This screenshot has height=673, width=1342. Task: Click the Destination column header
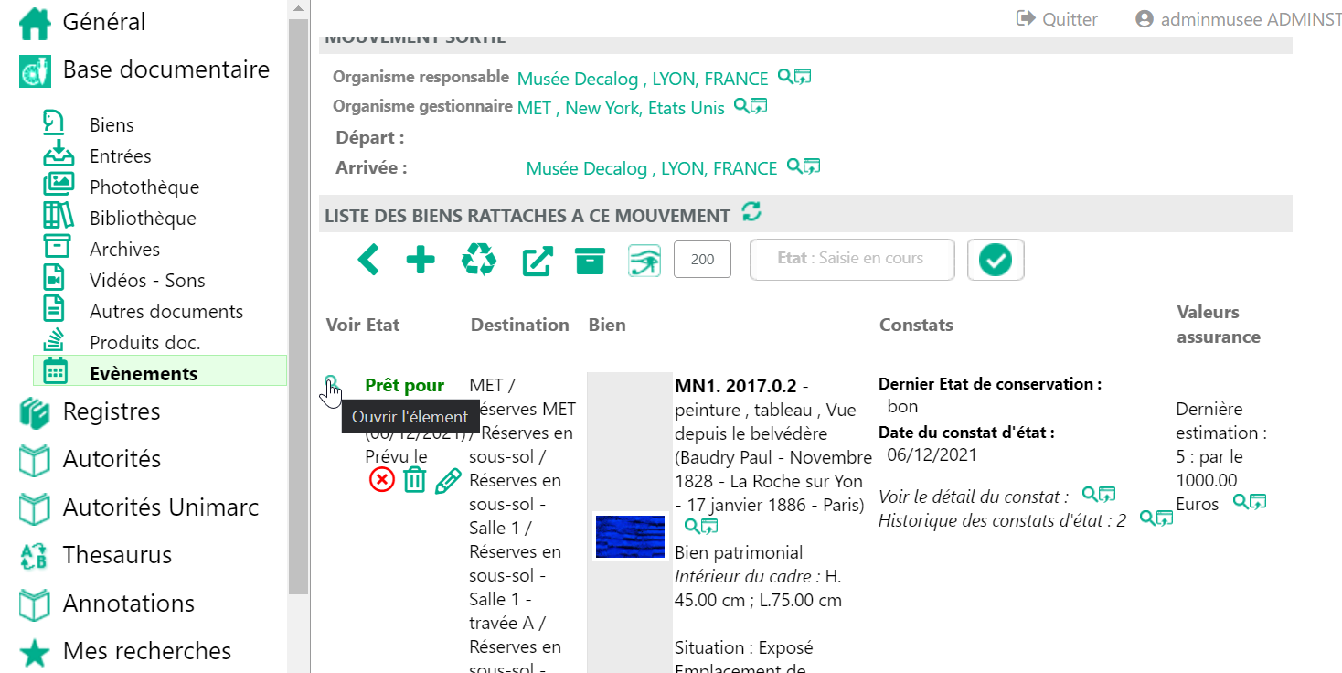(520, 325)
